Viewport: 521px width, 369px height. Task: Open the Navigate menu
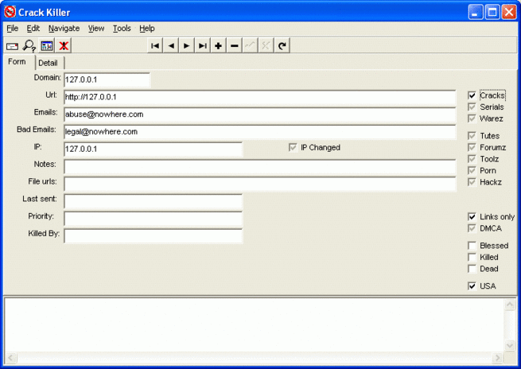(x=64, y=28)
